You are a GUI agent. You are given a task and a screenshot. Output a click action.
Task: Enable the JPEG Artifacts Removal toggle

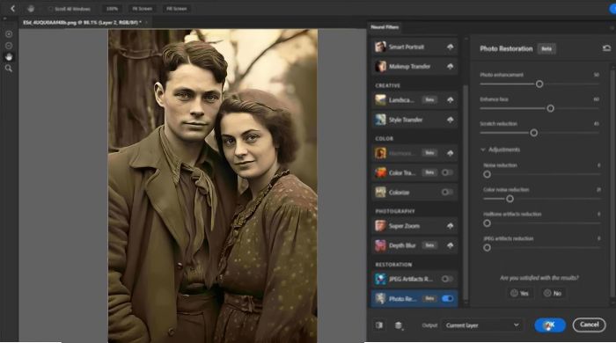[x=447, y=279]
